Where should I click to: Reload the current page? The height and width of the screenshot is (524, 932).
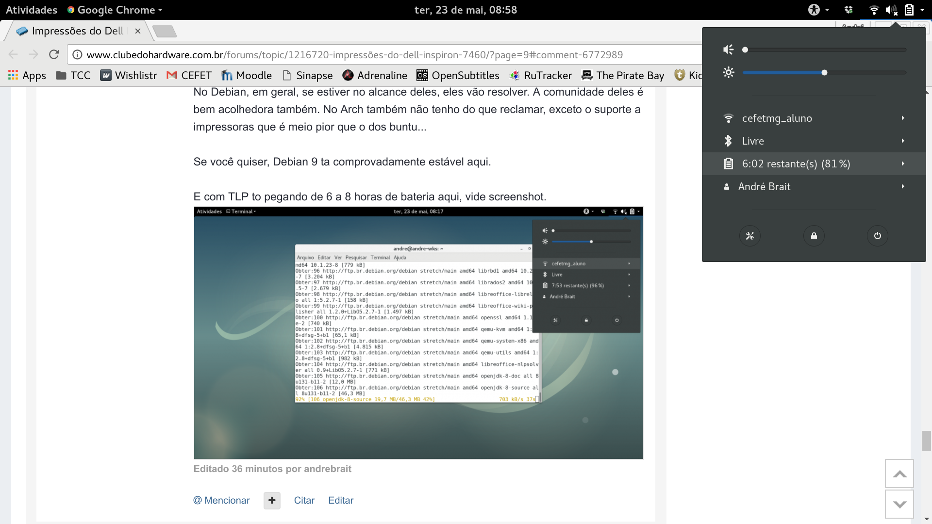pos(54,54)
